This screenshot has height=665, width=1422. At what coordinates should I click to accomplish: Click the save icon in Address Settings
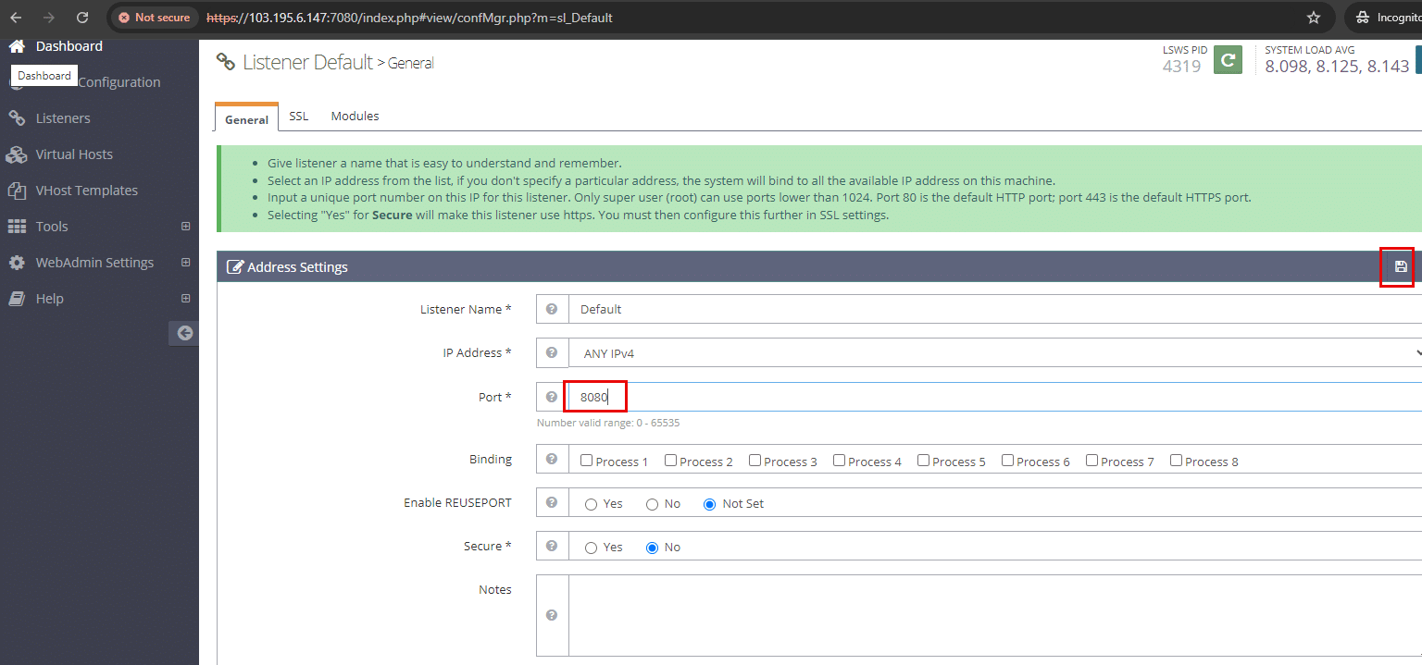coord(1400,267)
